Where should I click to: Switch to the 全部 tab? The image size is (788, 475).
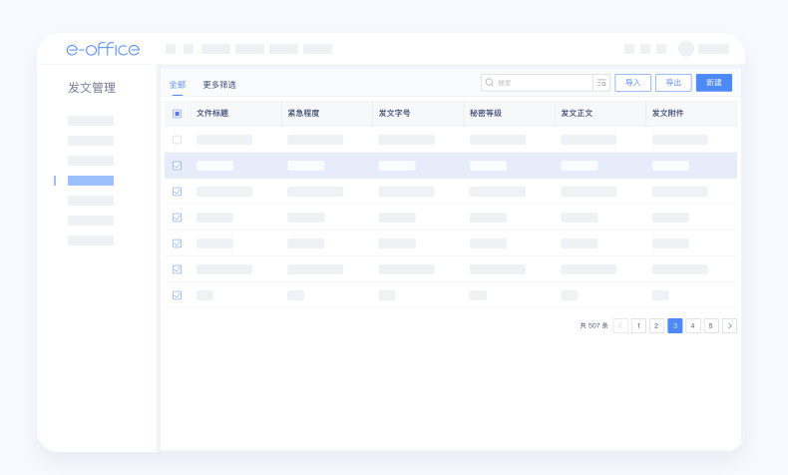pyautogui.click(x=178, y=85)
